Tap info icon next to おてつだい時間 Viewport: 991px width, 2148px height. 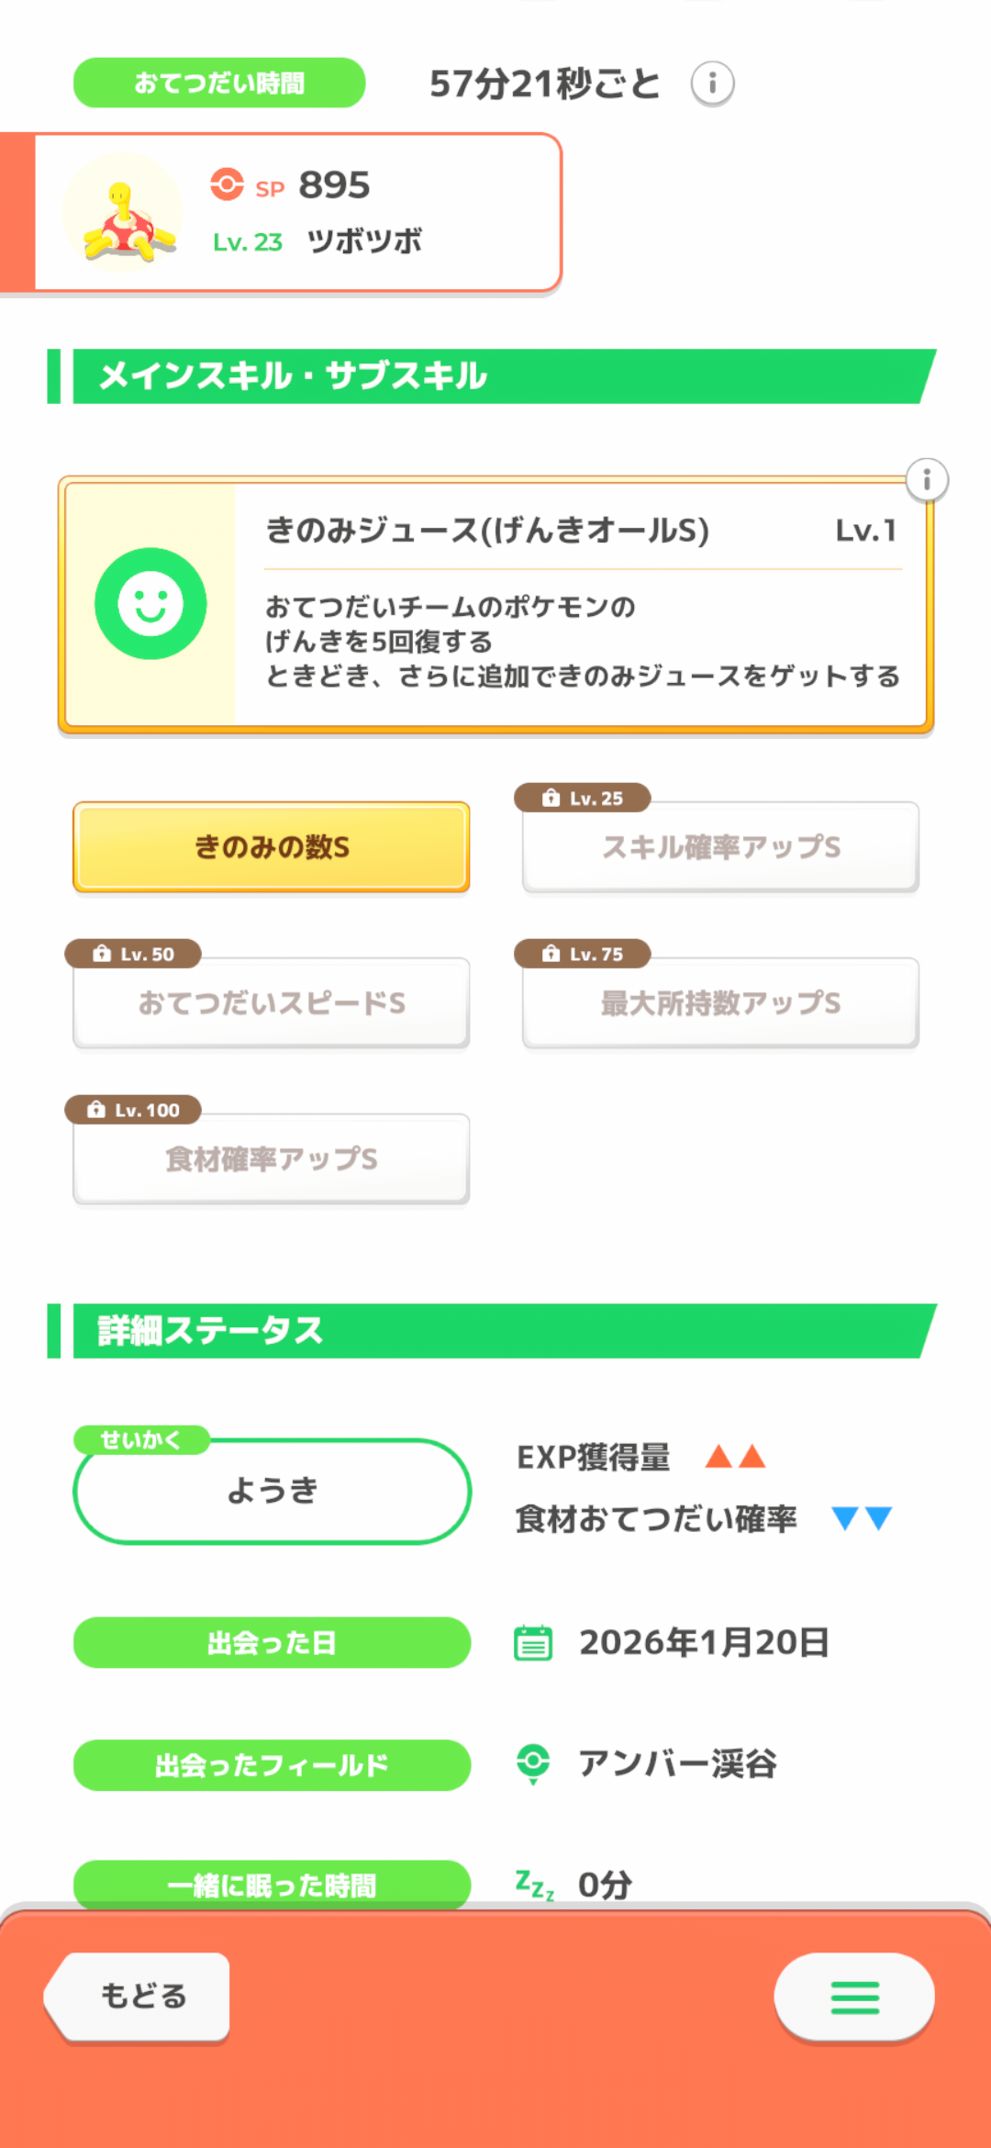pos(712,84)
